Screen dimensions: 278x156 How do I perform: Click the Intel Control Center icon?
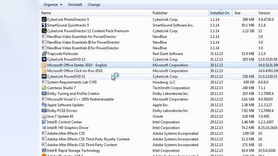[44, 122]
